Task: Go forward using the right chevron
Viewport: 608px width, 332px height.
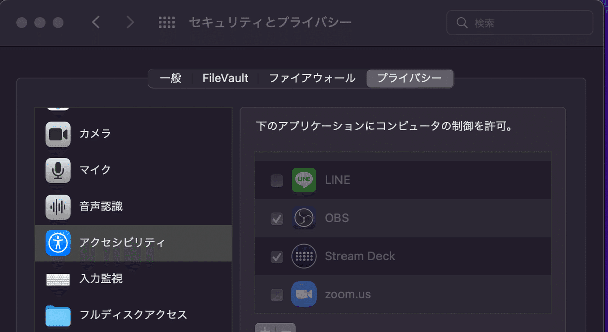Action: pyautogui.click(x=130, y=22)
